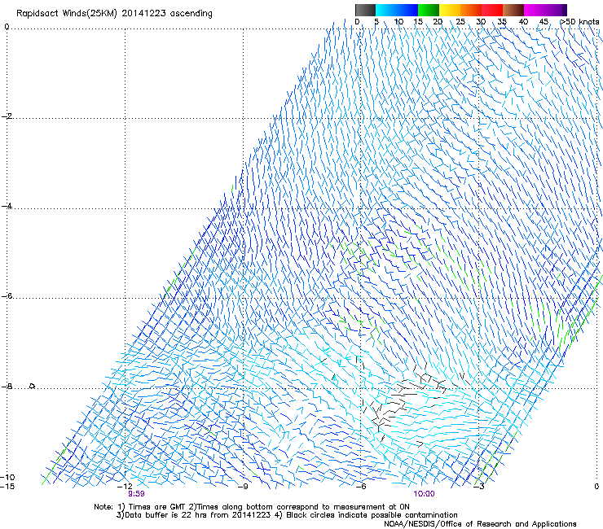Click the '-15' longitude label at bottom left
The image size is (603, 529).
(7, 487)
